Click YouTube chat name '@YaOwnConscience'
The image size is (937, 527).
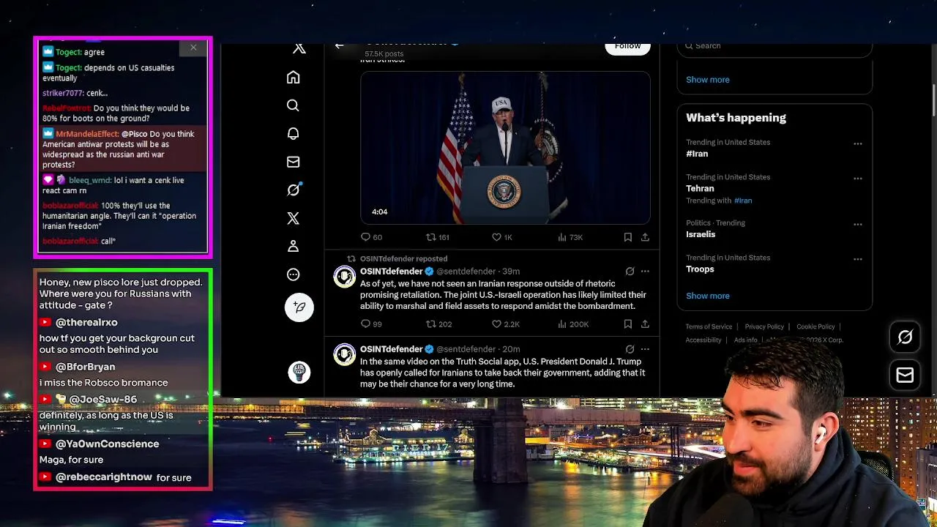click(x=107, y=444)
